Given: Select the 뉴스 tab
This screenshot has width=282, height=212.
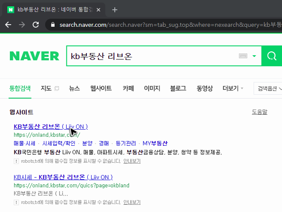Looking at the screenshot, I should click(74, 88).
